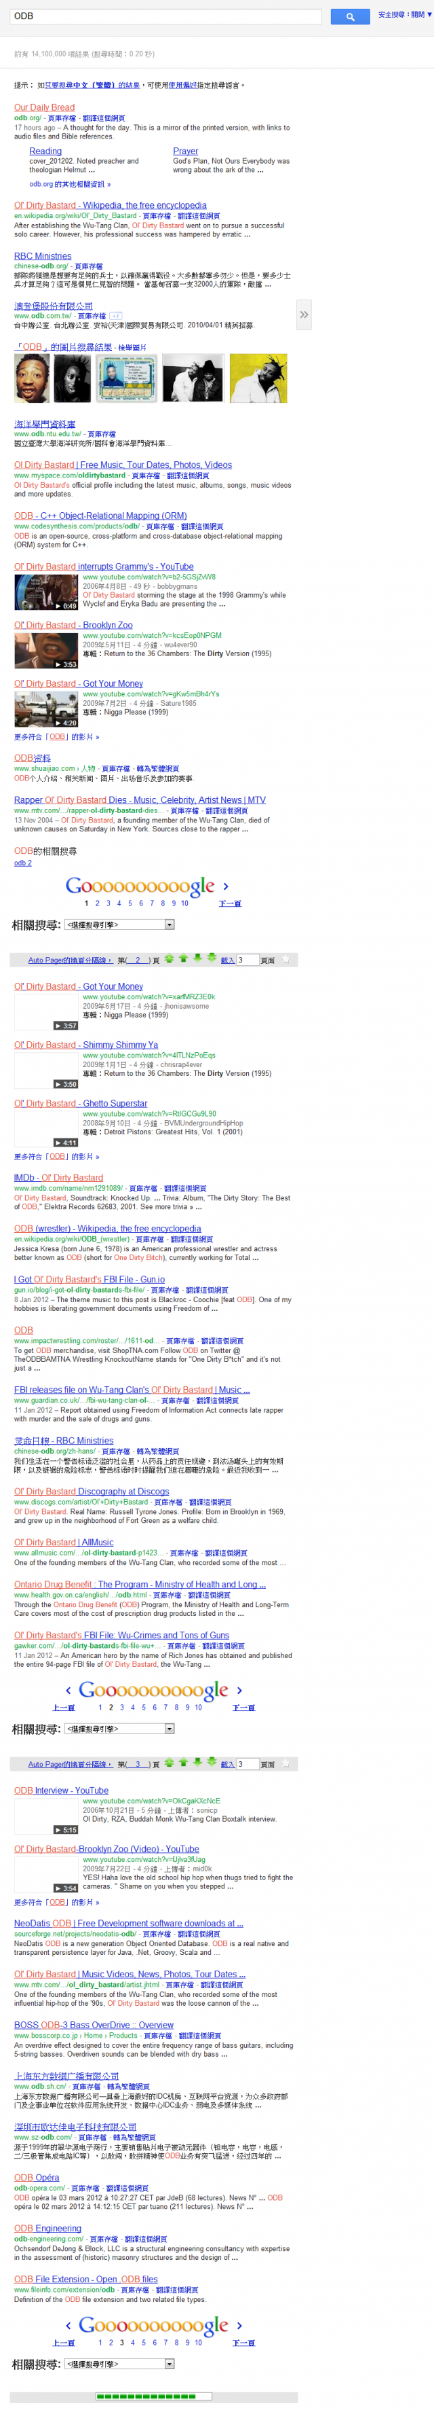Image resolution: width=434 pixels, height=2412 pixels.
Task: Click the 載入 link on page 3 AutoPager bar
Action: click(227, 1763)
